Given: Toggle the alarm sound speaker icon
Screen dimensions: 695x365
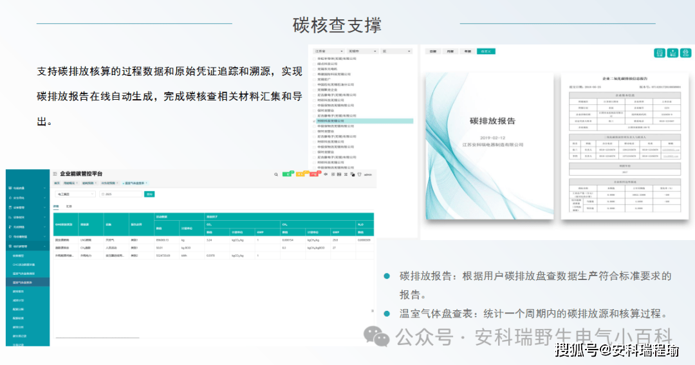Looking at the screenshot, I should tap(326, 174).
